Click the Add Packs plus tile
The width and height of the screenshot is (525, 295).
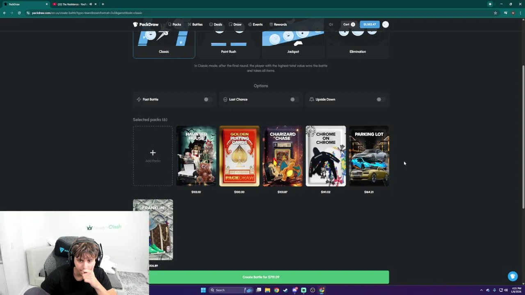coord(153,156)
